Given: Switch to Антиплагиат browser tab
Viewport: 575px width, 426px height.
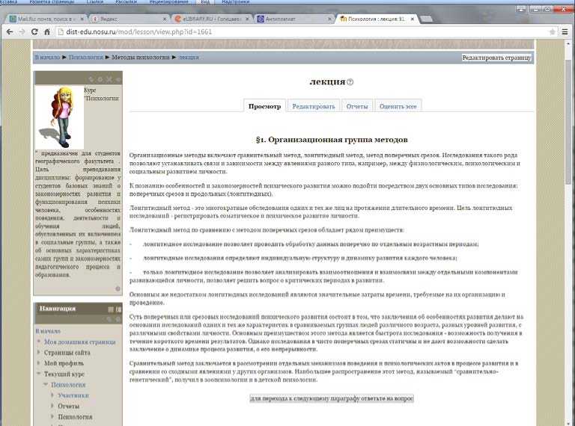Looking at the screenshot, I should click(x=293, y=19).
